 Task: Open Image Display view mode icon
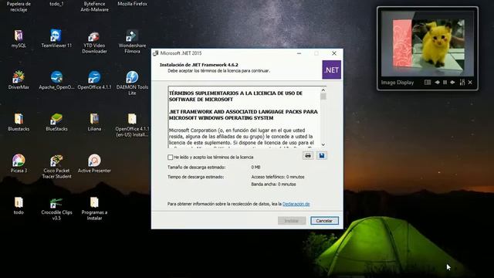click(x=428, y=83)
